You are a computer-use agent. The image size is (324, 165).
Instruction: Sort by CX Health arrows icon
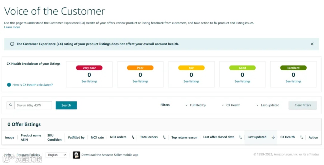[x=301, y=137]
